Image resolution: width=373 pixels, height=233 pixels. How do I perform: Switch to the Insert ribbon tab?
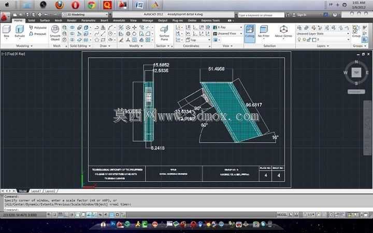(104, 20)
